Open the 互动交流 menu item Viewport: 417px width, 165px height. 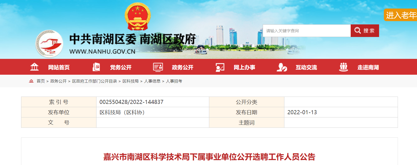coord(306,67)
